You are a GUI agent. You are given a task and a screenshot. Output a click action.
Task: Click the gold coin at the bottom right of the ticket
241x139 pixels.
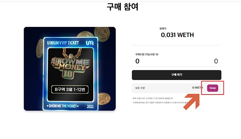click(x=104, y=99)
